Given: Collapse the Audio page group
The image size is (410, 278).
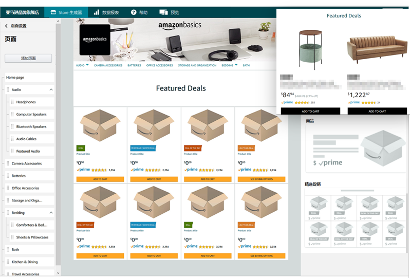Looking at the screenshot, I should pyautogui.click(x=51, y=90).
